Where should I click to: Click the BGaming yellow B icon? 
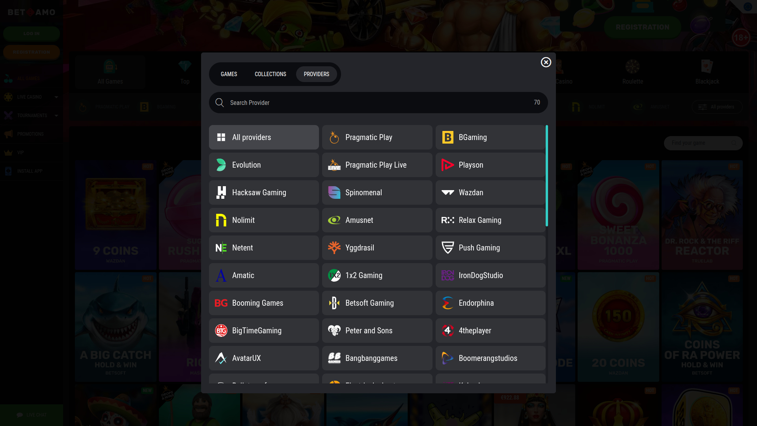[x=447, y=137]
